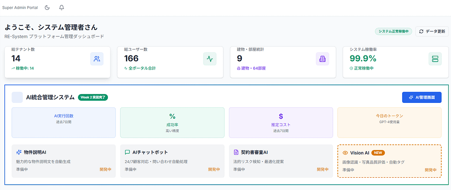Click the building icon in 建物・部屋統計 card
451x190 pixels.
(x=322, y=59)
